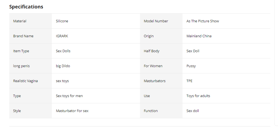Select the Origin label cell
The height and width of the screenshot is (127, 278).
[149, 36]
